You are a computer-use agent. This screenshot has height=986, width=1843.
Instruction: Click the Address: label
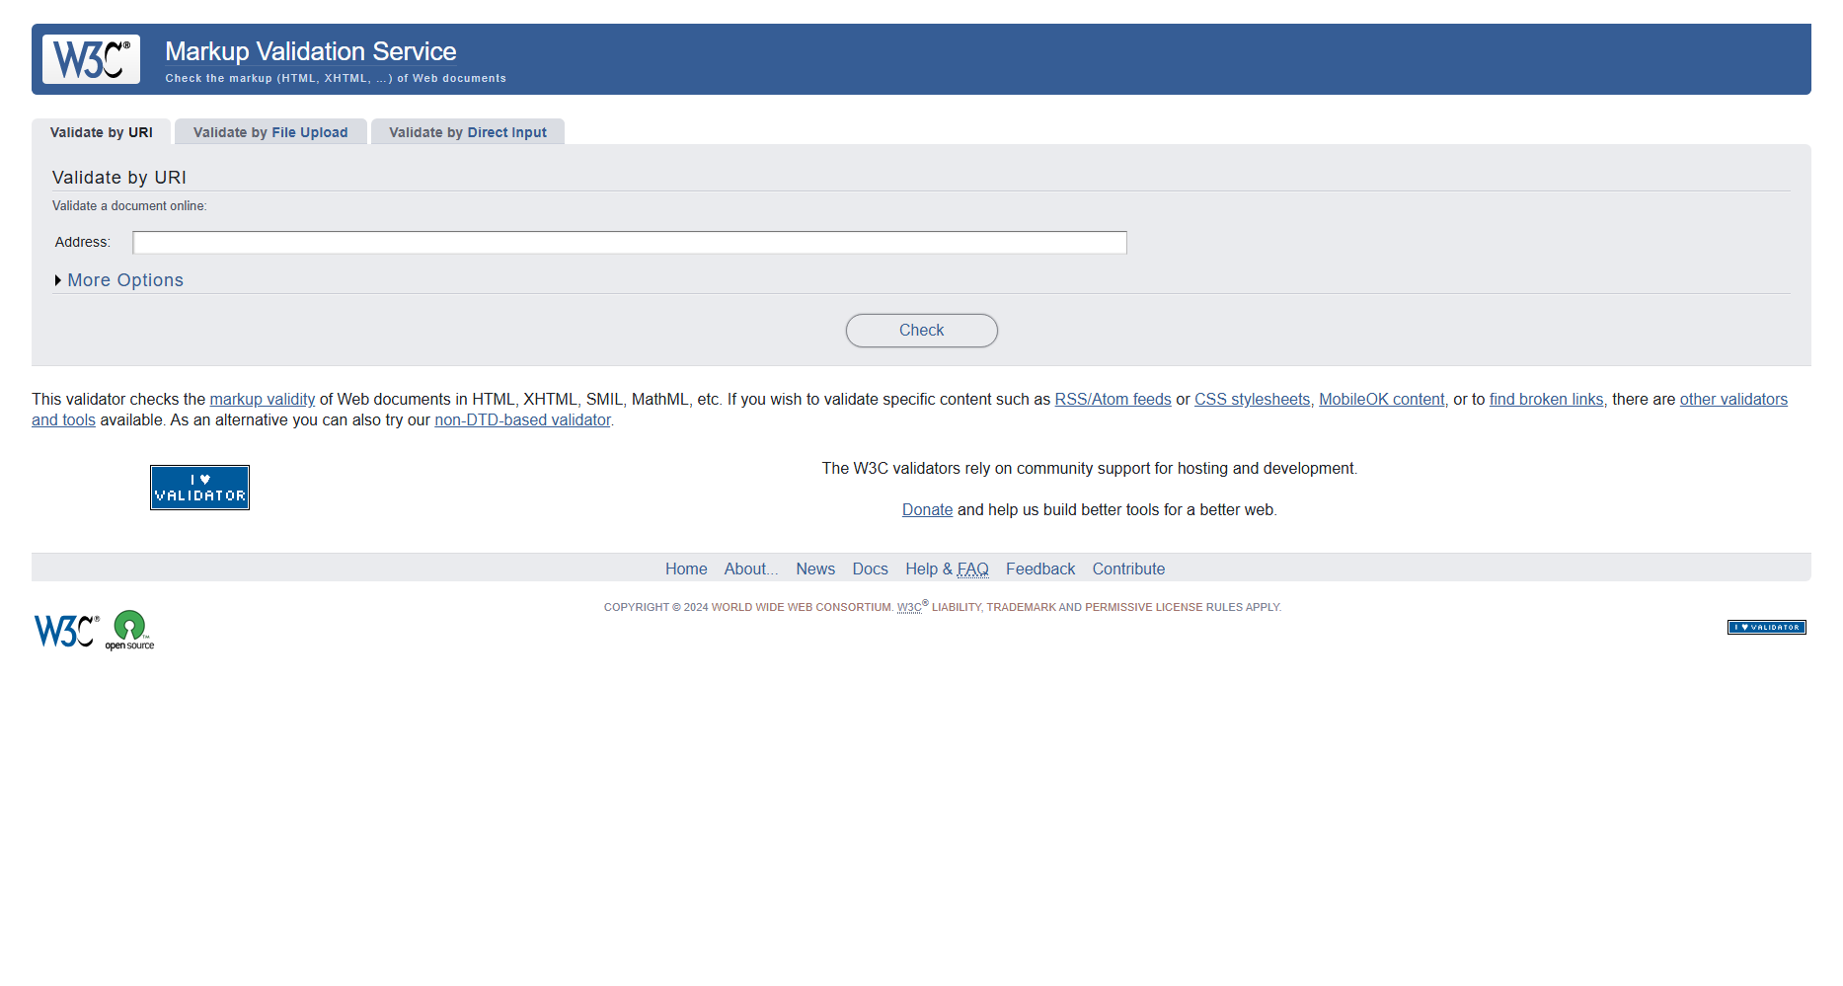pos(82,243)
